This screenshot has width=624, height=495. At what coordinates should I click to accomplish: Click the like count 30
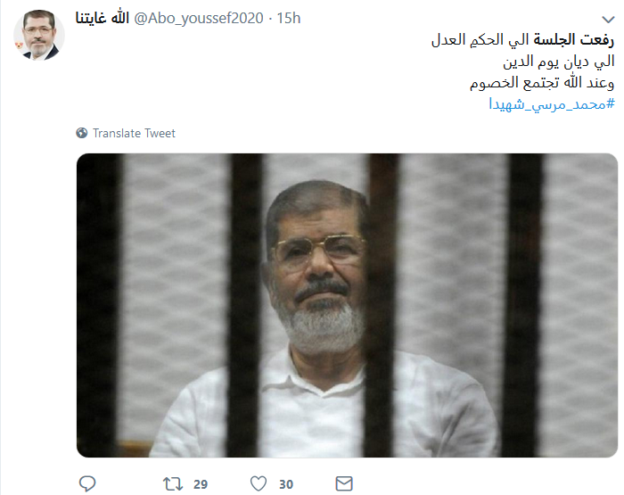point(286,484)
